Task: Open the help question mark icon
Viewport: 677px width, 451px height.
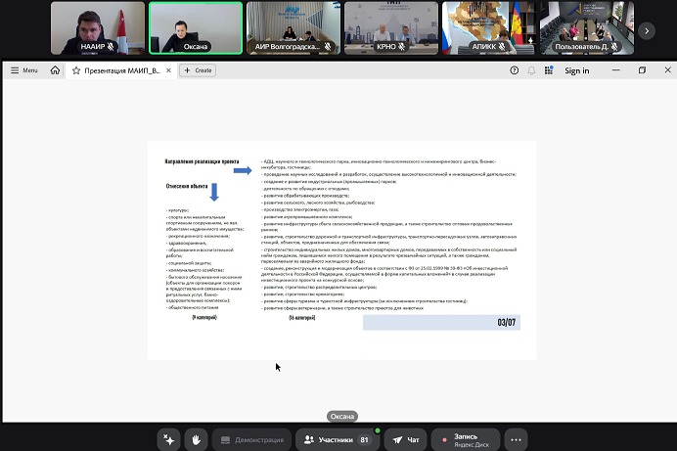Action: pyautogui.click(x=515, y=70)
